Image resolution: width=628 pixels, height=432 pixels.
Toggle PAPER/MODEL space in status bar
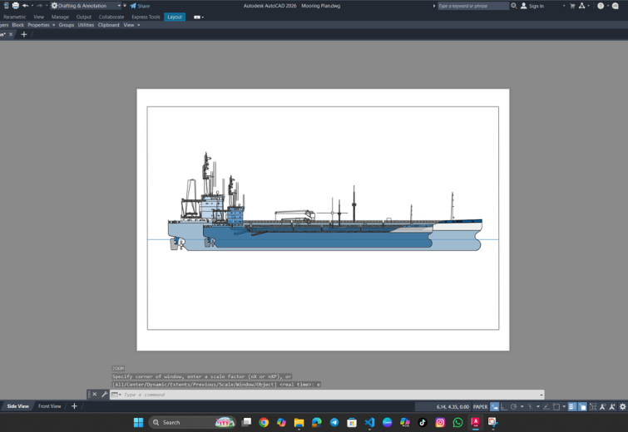click(480, 407)
